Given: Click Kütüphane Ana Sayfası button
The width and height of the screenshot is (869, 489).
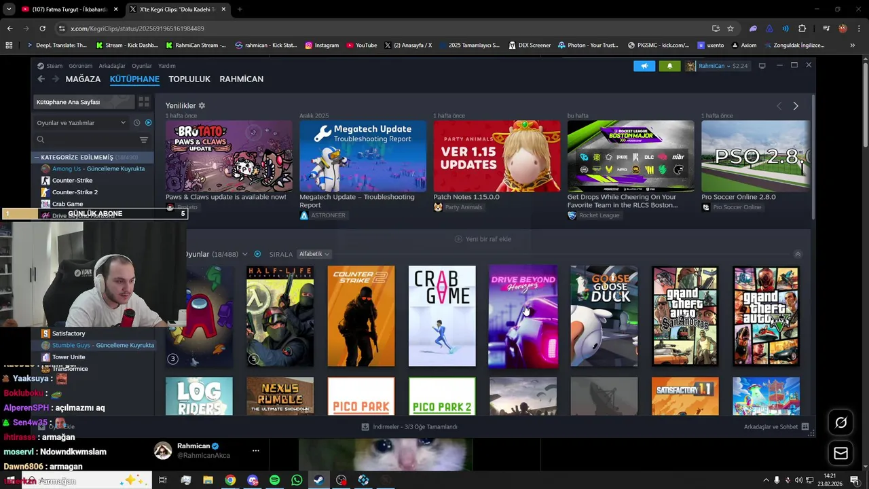Looking at the screenshot, I should point(84,102).
